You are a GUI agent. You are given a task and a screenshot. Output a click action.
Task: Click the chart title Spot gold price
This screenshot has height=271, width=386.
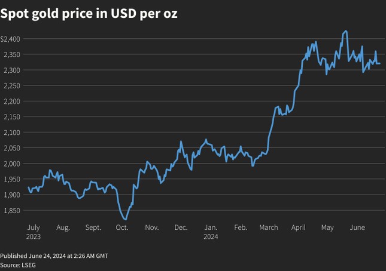[89, 14]
